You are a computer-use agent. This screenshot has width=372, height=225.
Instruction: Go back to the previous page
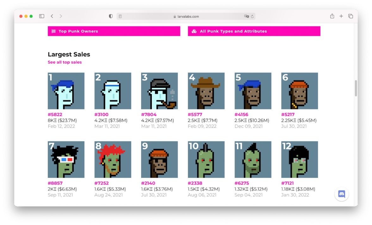[52, 16]
